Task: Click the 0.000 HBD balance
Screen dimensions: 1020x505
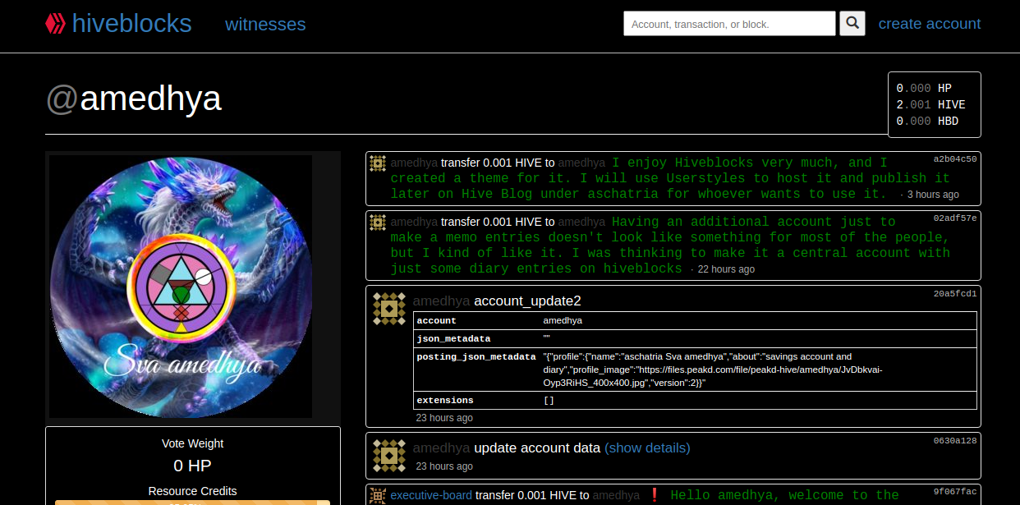Action: [x=927, y=121]
